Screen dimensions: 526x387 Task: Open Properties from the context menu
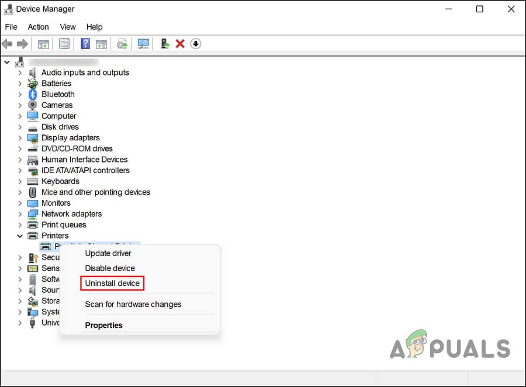tap(103, 325)
